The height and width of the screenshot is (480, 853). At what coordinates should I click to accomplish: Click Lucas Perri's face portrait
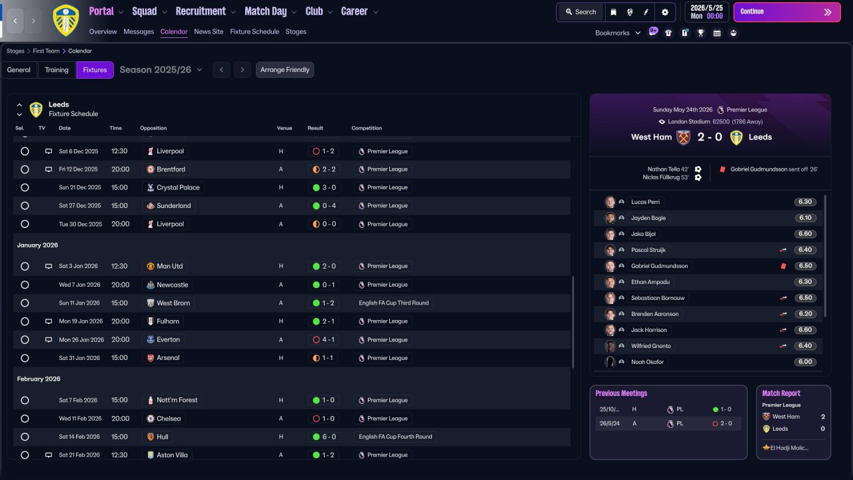610,202
